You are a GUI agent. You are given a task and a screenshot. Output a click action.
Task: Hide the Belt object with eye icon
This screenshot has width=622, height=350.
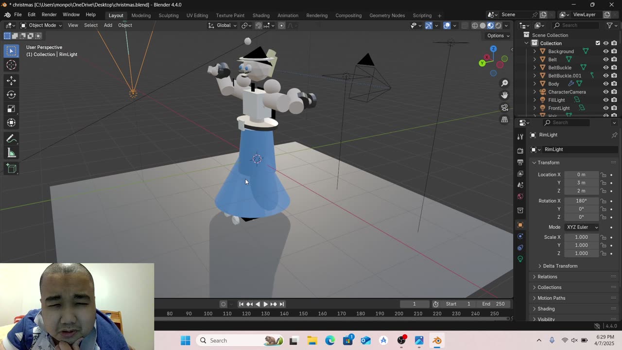[x=606, y=59]
